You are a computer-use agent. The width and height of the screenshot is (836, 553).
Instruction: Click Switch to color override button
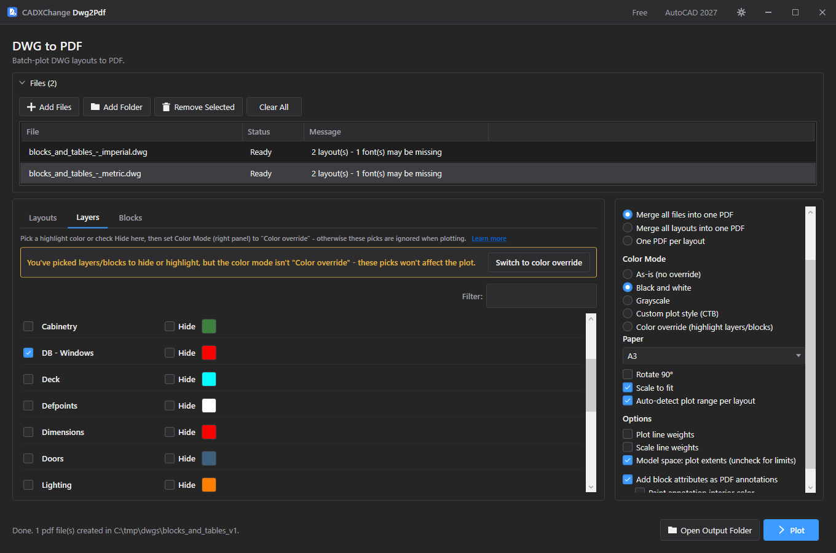coord(539,262)
